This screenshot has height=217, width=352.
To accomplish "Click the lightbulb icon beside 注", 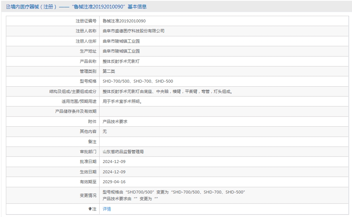I will click(90, 209).
